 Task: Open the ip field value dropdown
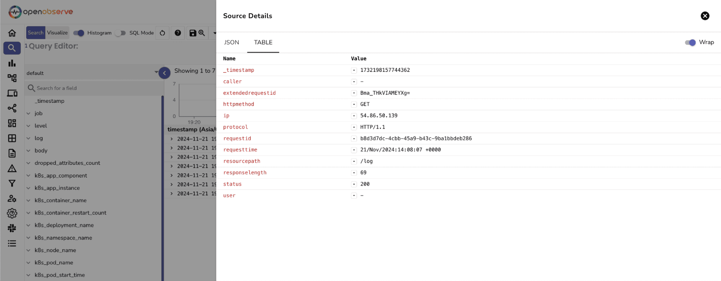click(x=353, y=115)
